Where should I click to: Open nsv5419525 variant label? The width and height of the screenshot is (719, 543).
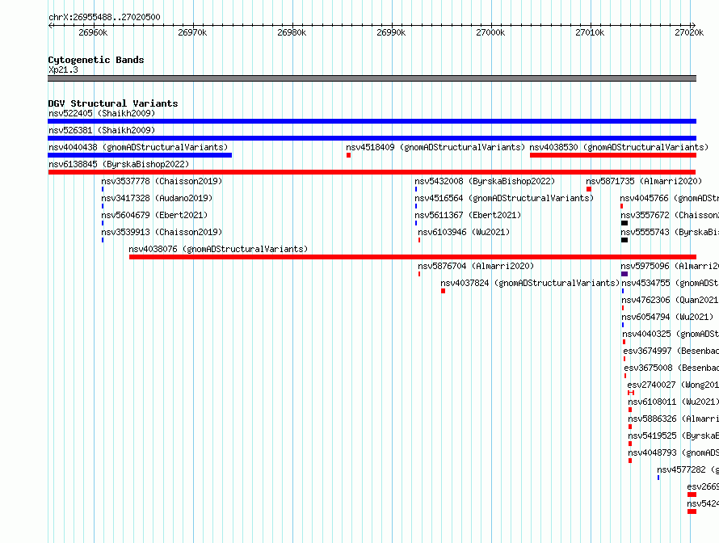click(674, 436)
